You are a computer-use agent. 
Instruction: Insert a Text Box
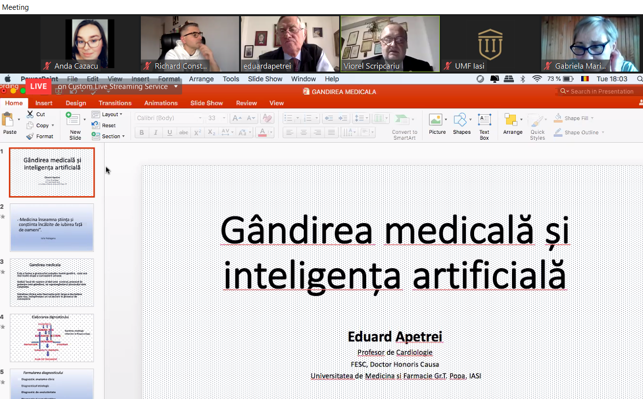(x=484, y=126)
